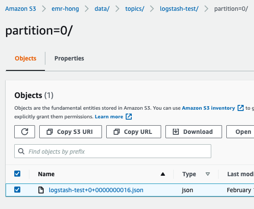Image resolution: width=254 pixels, height=209 pixels.
Task: Open the Amazon S3 inventory link
Action: point(208,108)
